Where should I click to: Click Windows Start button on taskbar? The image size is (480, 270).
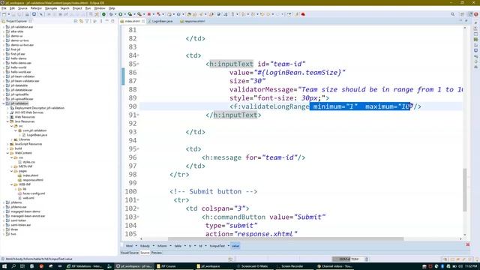[4, 266]
